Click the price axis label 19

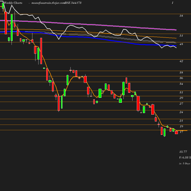point(181,126)
